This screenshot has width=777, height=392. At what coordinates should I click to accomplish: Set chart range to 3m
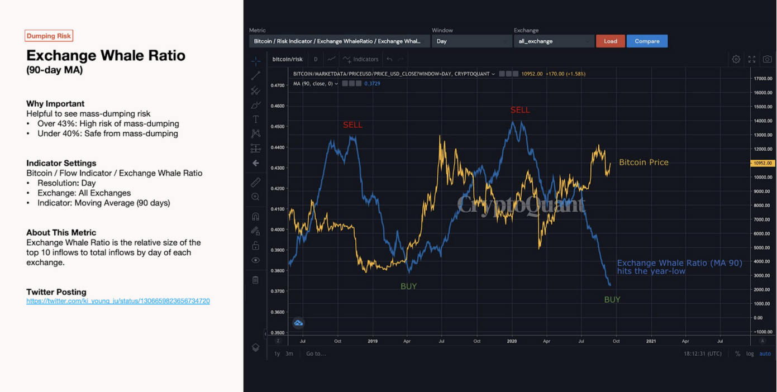point(289,353)
